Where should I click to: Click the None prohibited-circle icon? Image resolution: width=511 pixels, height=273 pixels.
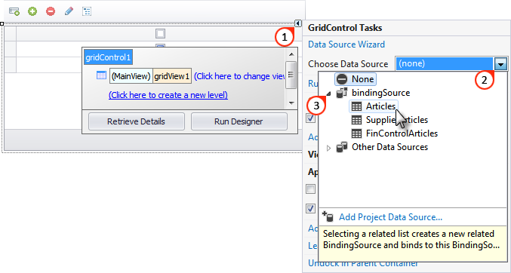[x=342, y=79]
